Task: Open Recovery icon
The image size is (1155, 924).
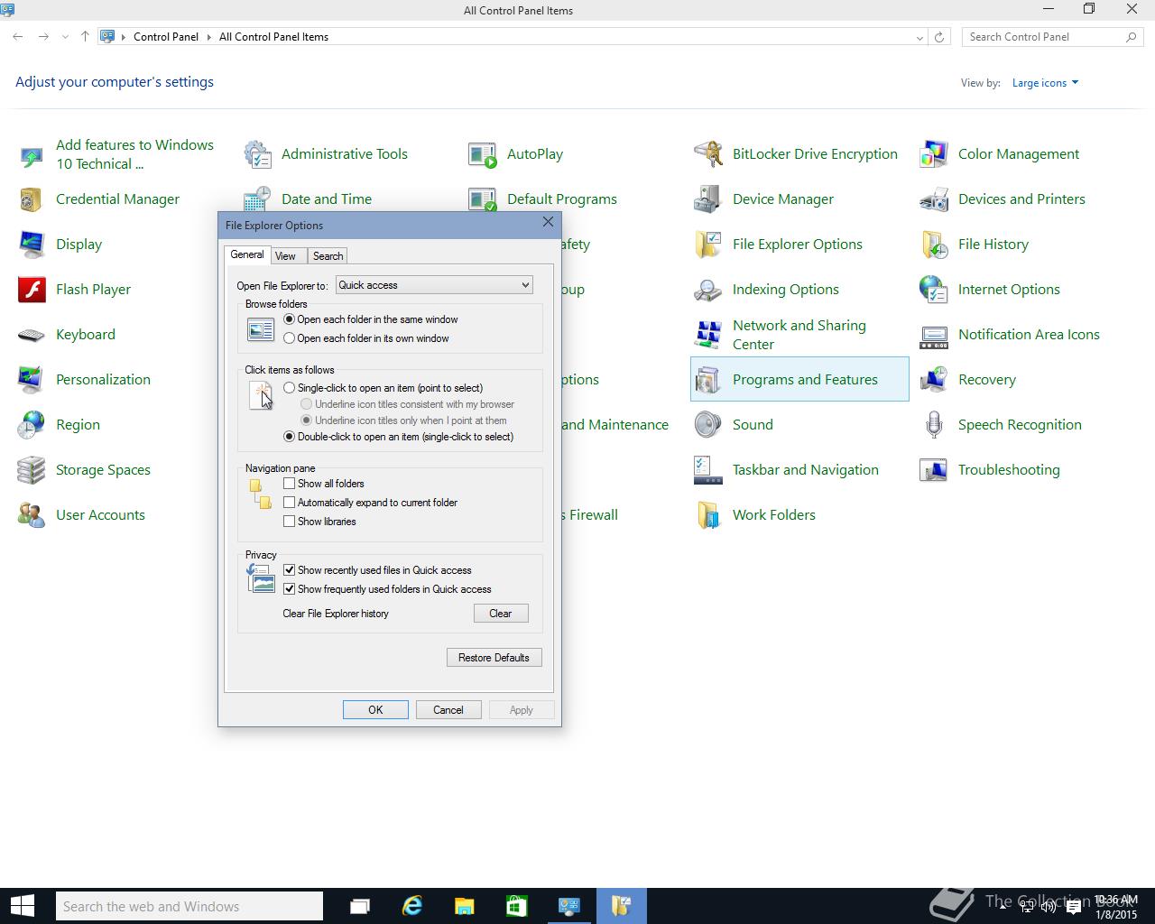Action: tap(934, 380)
